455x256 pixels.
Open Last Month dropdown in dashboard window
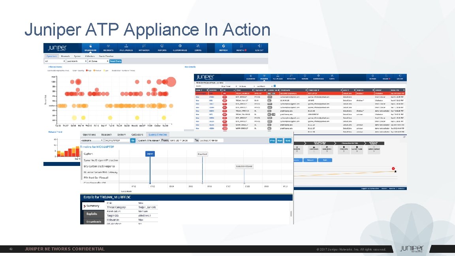click(x=77, y=61)
